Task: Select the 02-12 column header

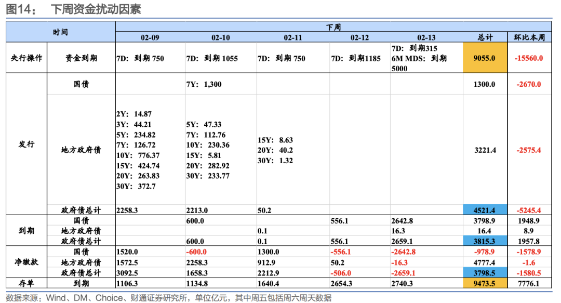Action: point(360,38)
